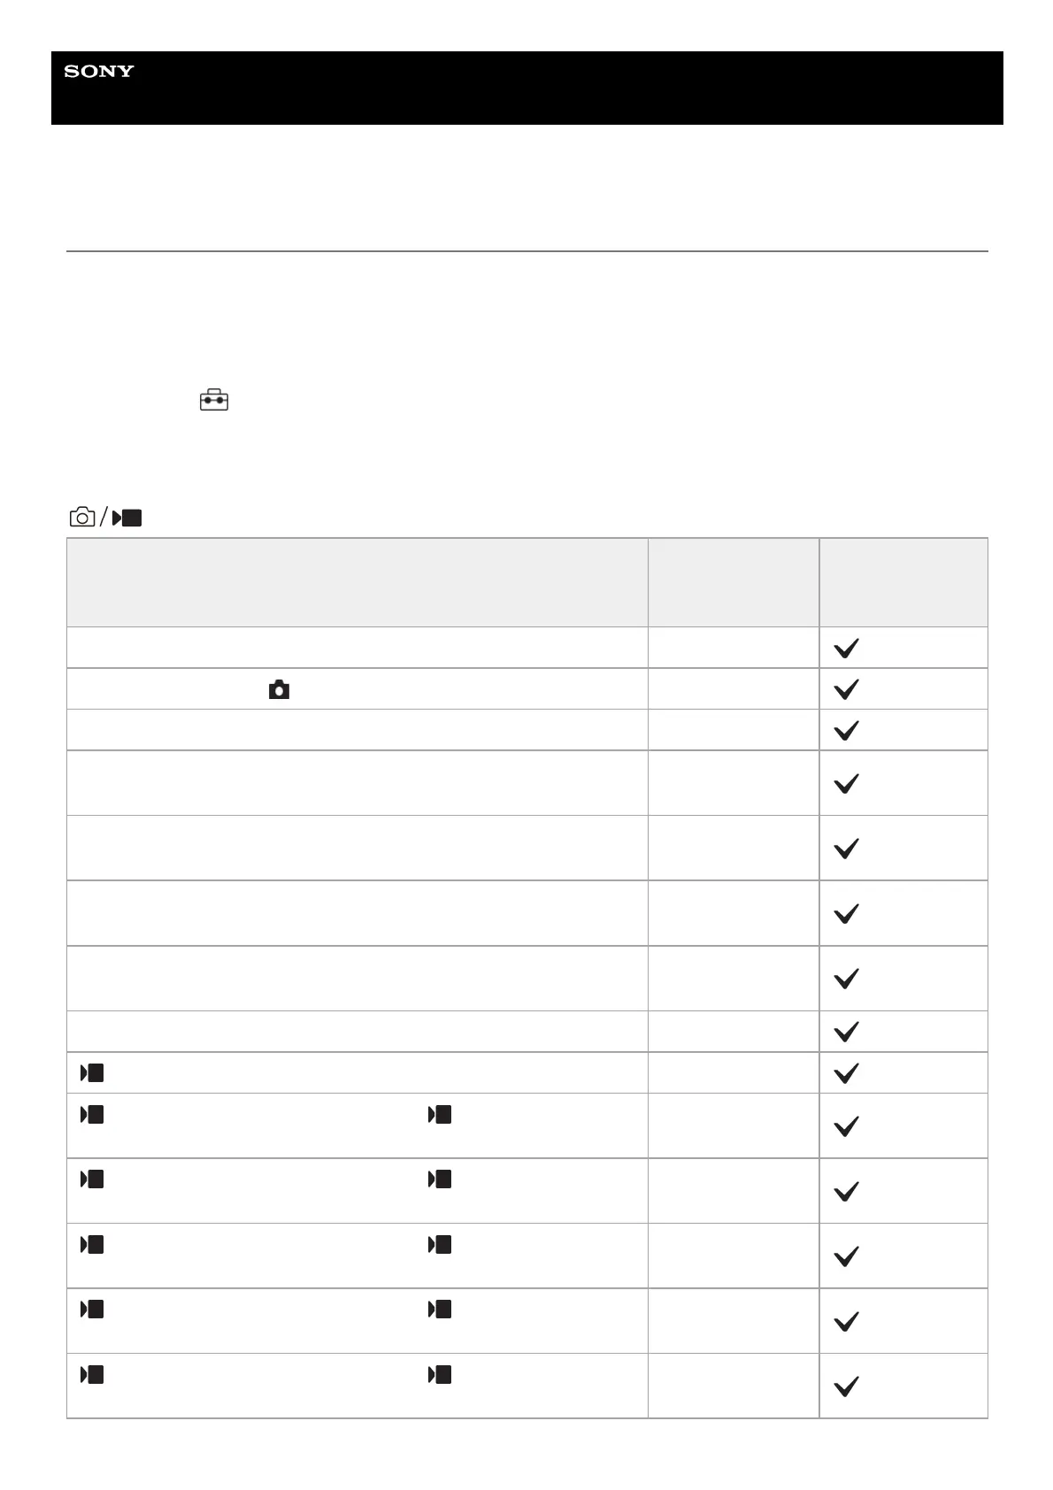Click the second movie icon in the tenth table row
Image resolution: width=1053 pixels, height=1490 pixels.
click(x=440, y=1115)
